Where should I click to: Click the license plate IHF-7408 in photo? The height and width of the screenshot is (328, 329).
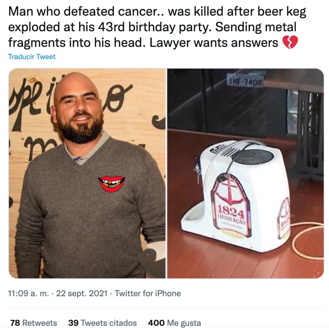pyautogui.click(x=245, y=81)
